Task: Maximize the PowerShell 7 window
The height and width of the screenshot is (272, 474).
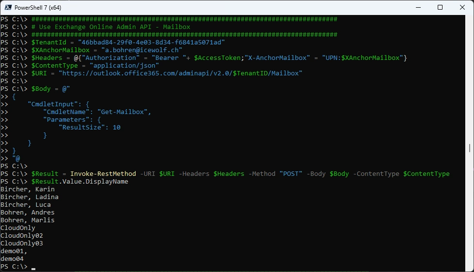Action: tap(440, 7)
